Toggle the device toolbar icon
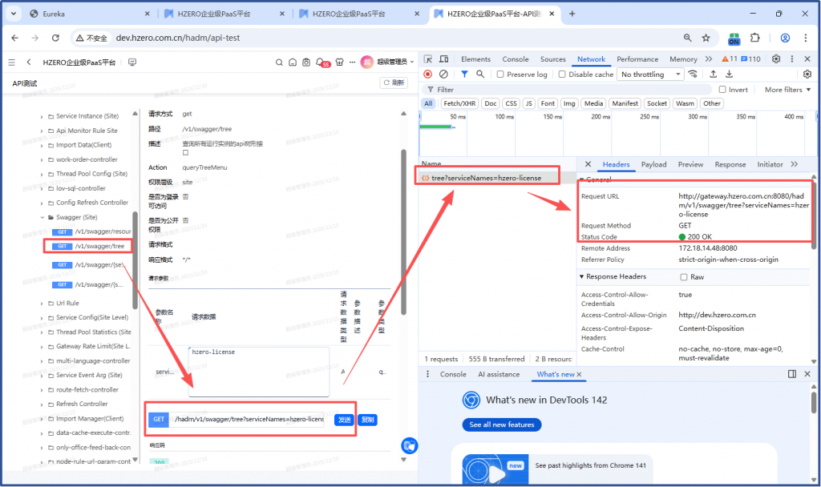Image resolution: width=821 pixels, height=487 pixels. coord(443,59)
